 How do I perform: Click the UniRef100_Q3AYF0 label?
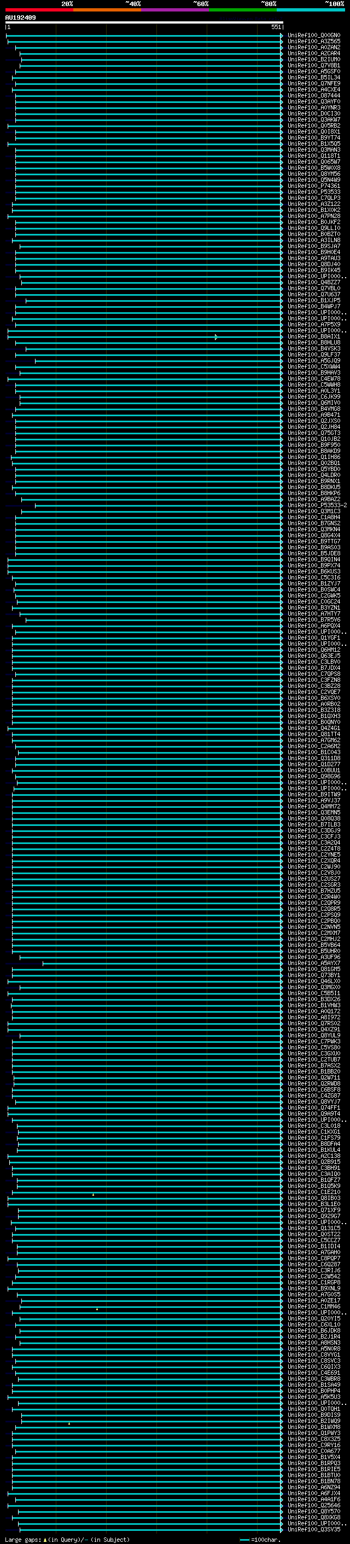coord(314,102)
